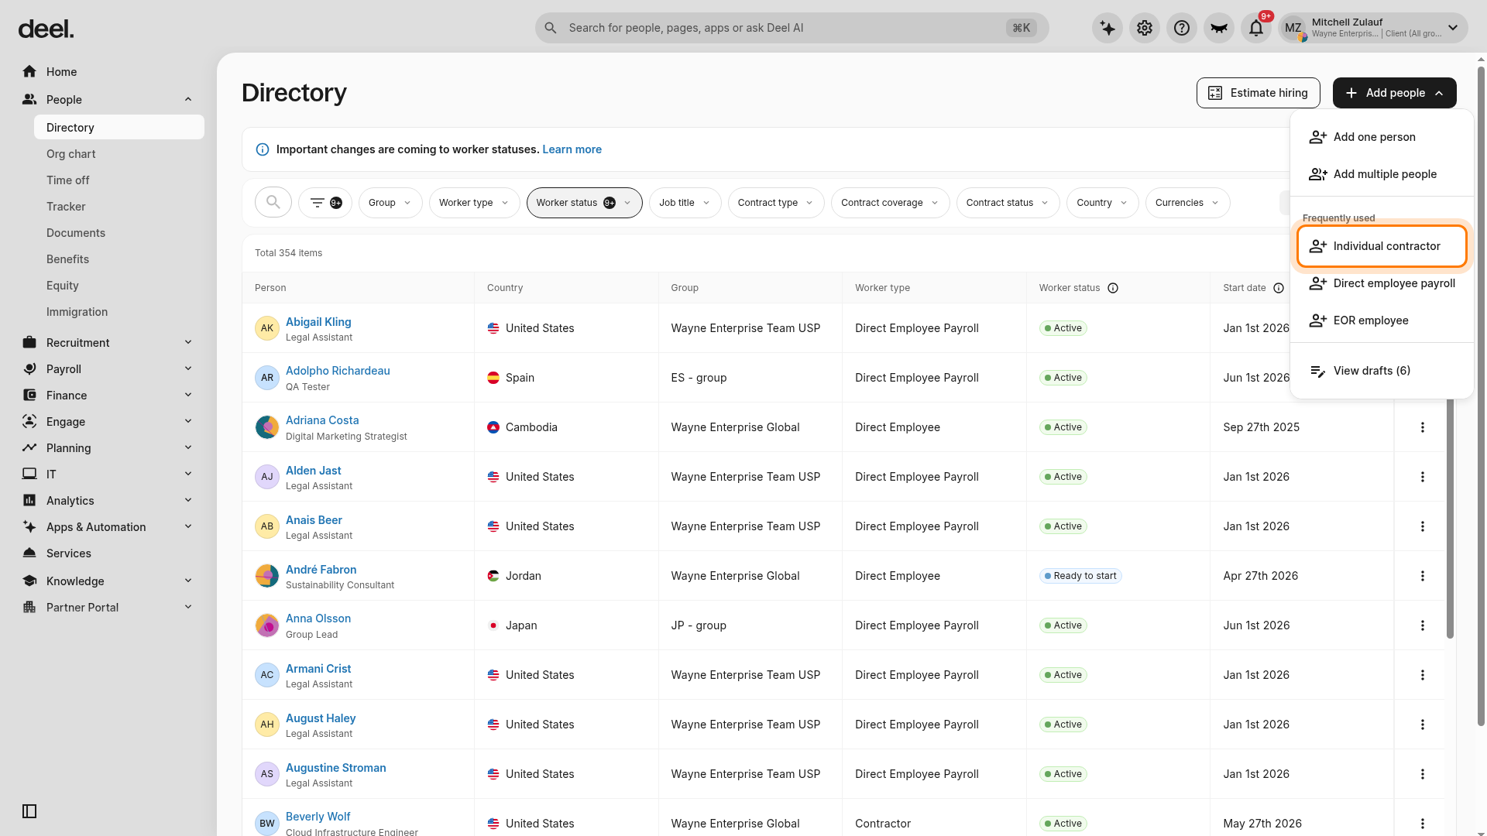
Task: Click the page vertical scrollbar
Action: 1482,395
